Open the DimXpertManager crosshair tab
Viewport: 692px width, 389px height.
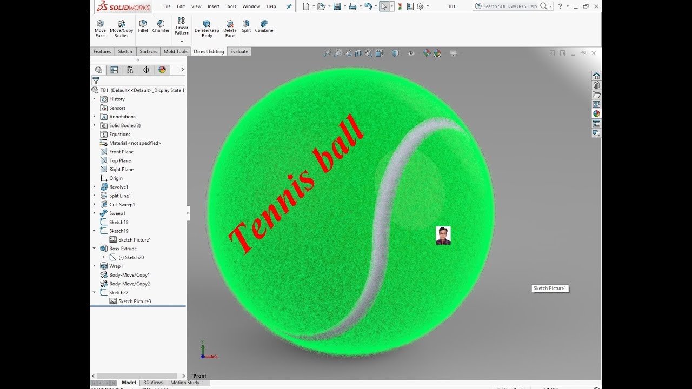(146, 70)
